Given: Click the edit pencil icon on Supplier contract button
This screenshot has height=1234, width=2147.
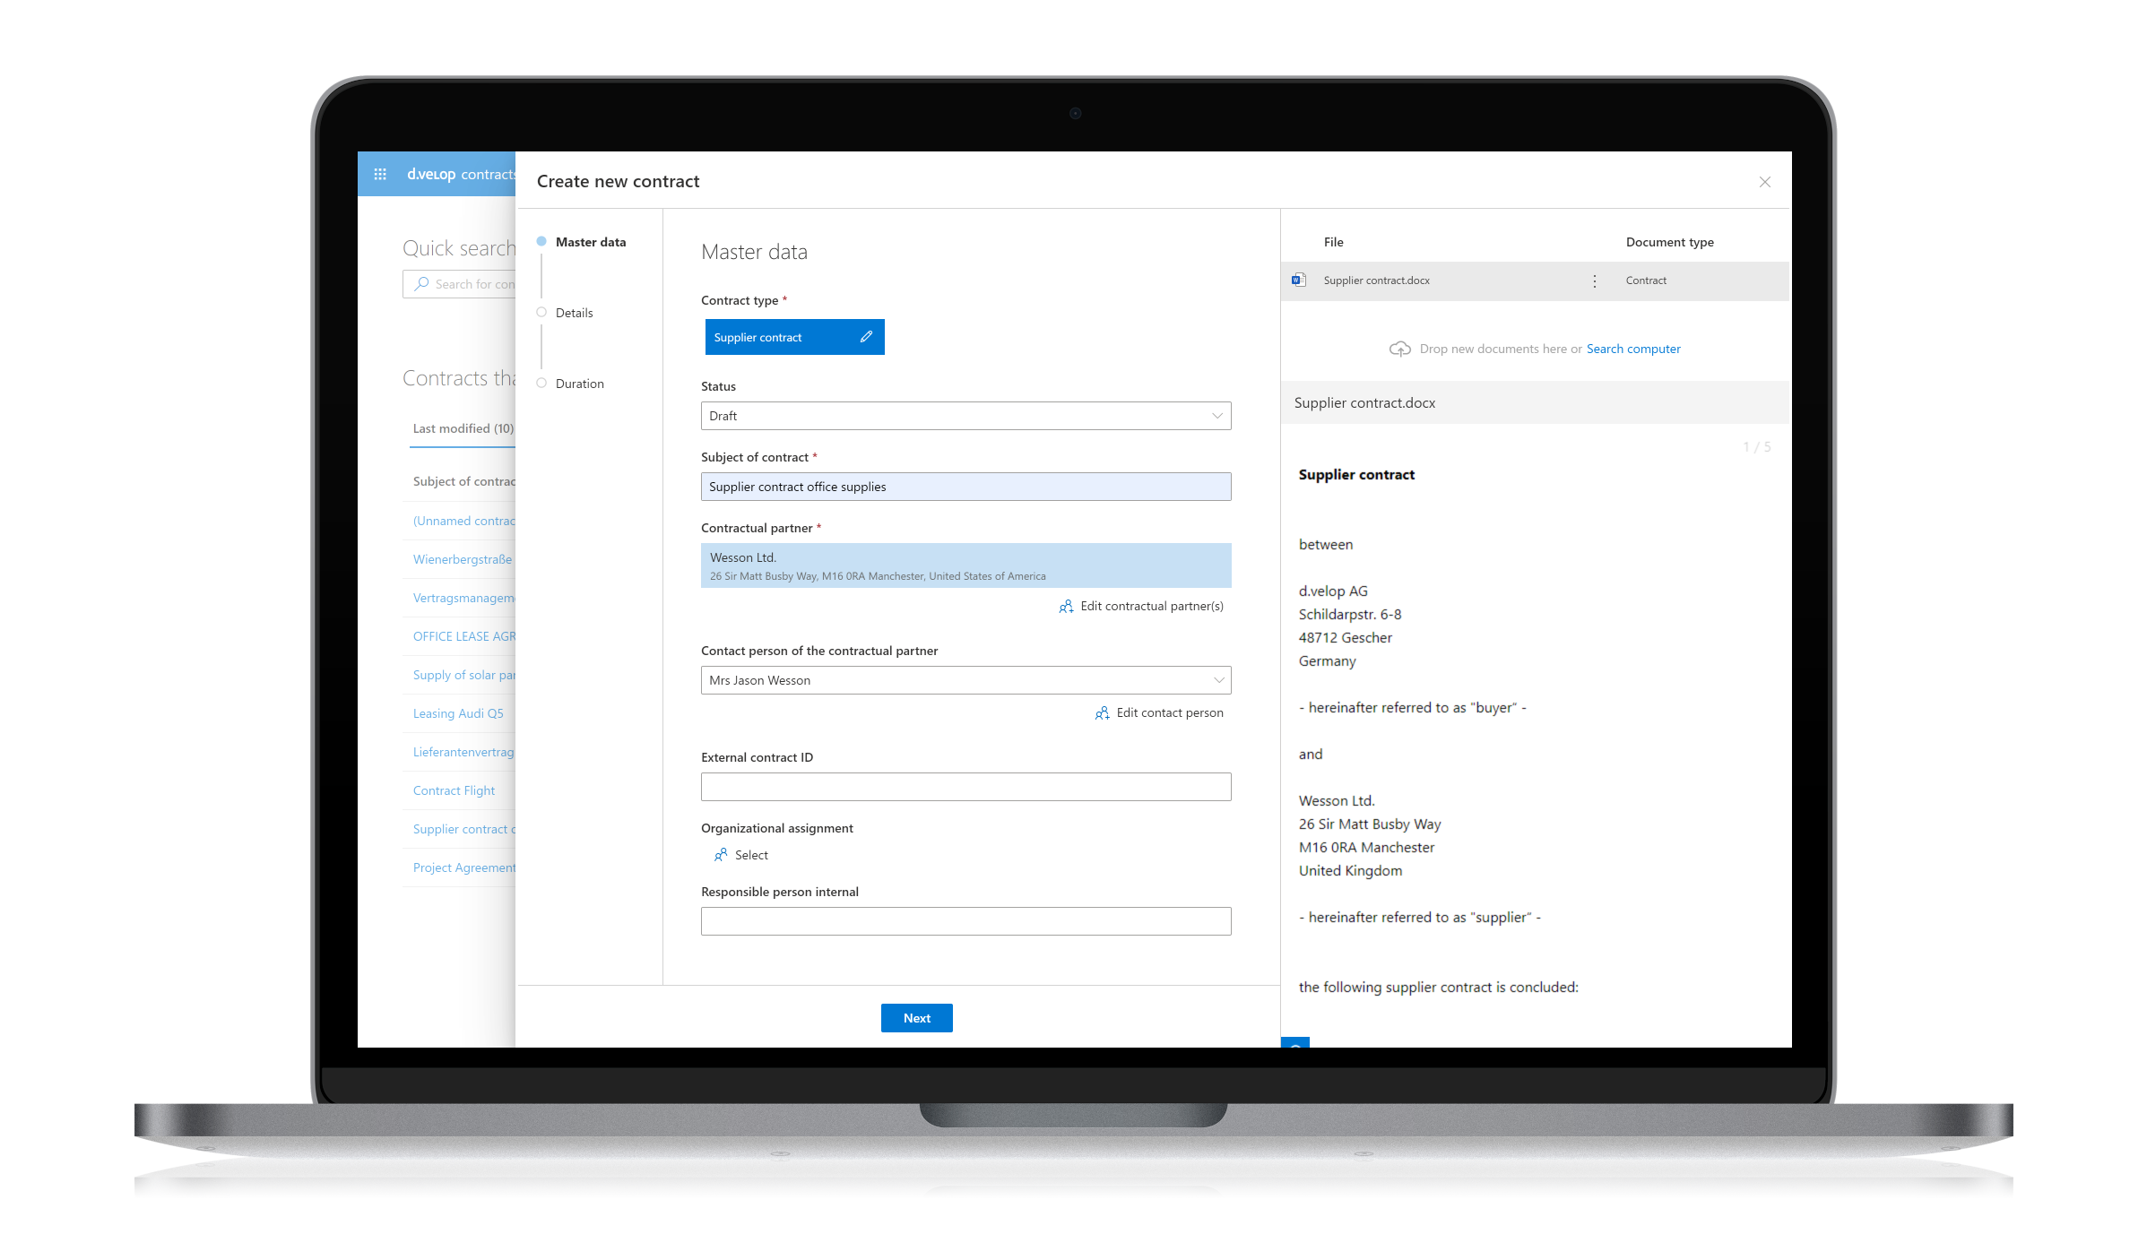Looking at the screenshot, I should tap(866, 336).
